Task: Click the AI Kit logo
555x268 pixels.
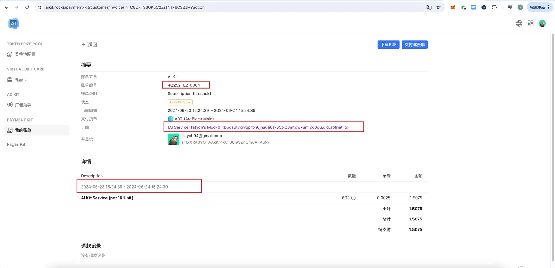Action: [13, 23]
